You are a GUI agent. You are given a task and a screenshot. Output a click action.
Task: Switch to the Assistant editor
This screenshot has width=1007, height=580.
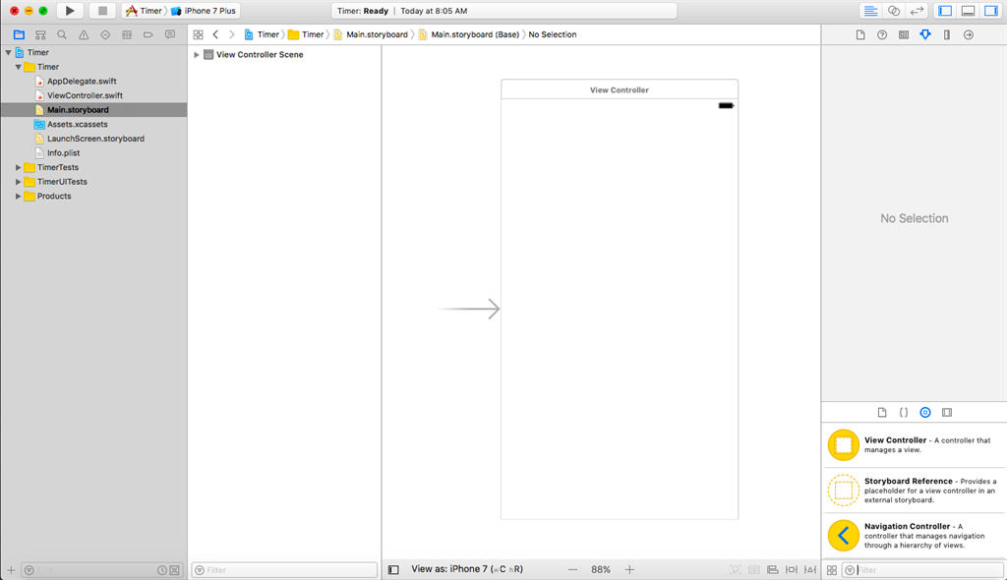(893, 11)
